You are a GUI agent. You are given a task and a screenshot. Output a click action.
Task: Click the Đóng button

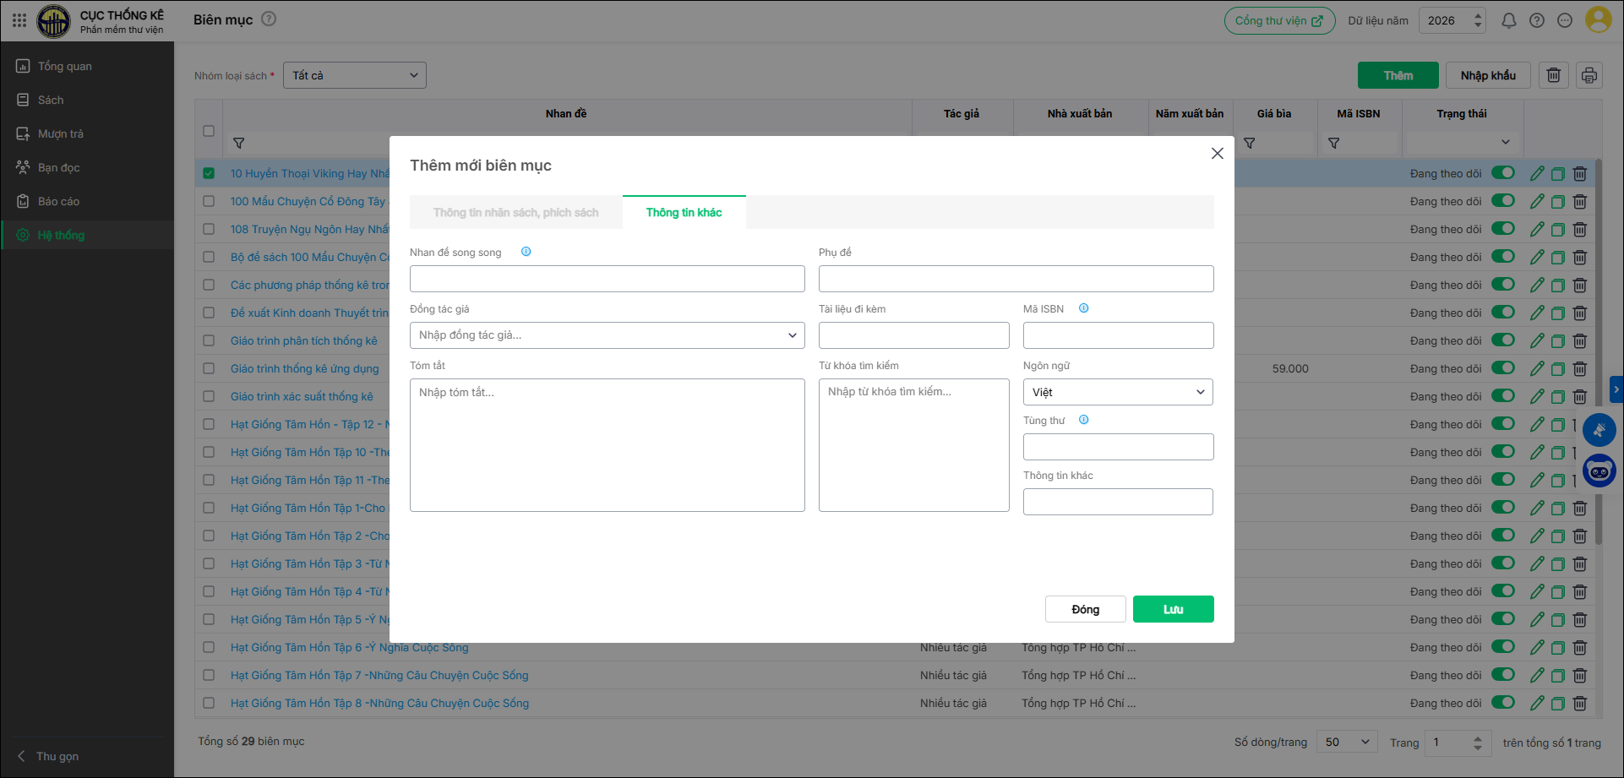pyautogui.click(x=1085, y=609)
